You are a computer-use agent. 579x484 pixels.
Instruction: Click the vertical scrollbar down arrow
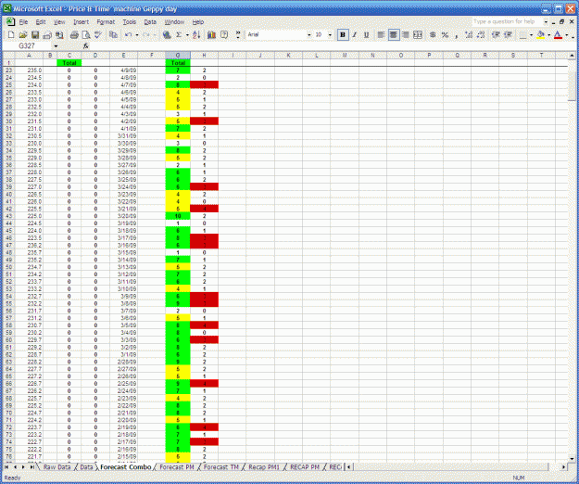click(x=572, y=459)
